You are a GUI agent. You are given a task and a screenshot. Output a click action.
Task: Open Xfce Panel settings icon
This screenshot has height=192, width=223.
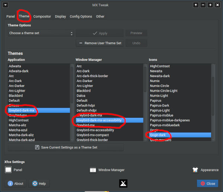coord(8,170)
